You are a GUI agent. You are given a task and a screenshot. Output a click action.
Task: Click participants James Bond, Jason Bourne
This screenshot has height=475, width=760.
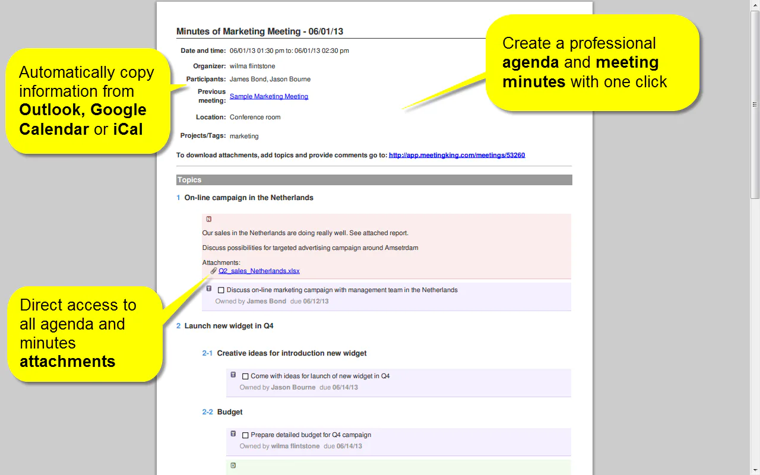point(270,79)
